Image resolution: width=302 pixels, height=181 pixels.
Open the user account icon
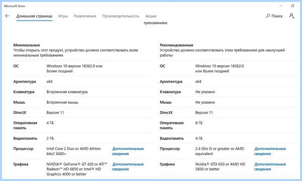291,16
